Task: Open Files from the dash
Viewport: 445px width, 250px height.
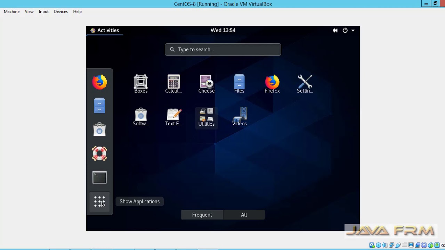Action: [x=99, y=106]
